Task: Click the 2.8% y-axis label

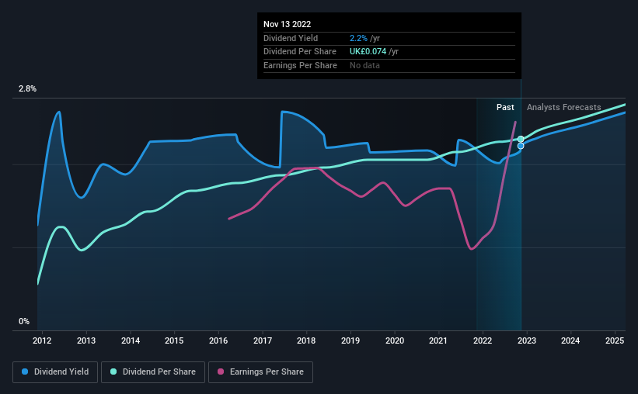Action: 27,88
